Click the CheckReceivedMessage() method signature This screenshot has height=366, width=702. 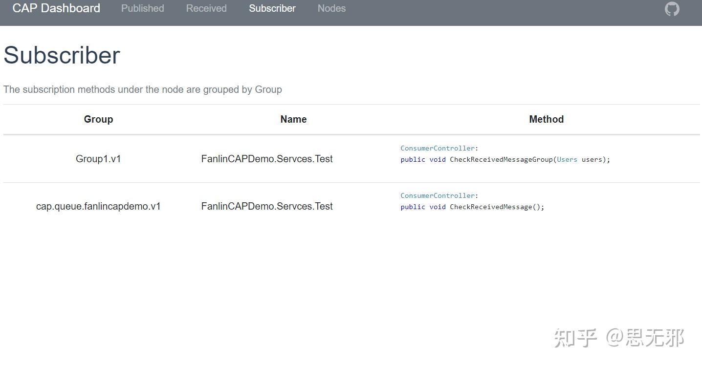click(496, 207)
